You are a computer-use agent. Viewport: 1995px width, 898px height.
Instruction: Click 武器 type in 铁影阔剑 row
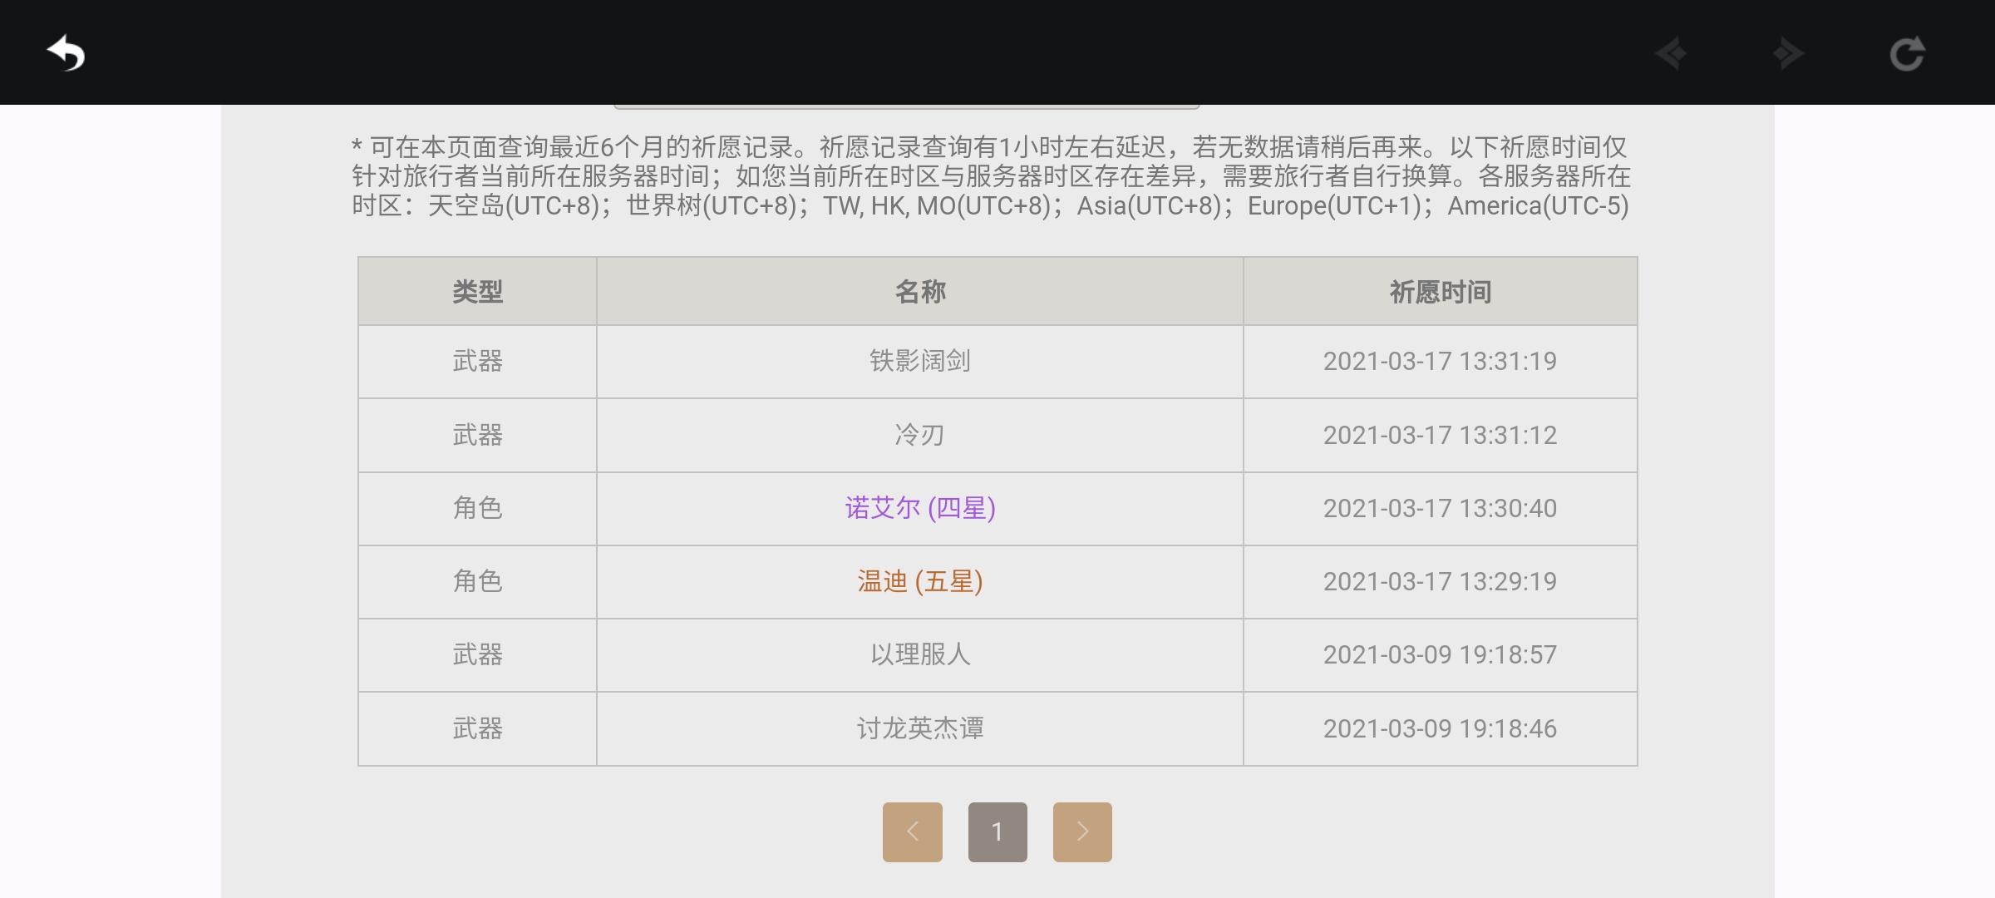(x=477, y=361)
